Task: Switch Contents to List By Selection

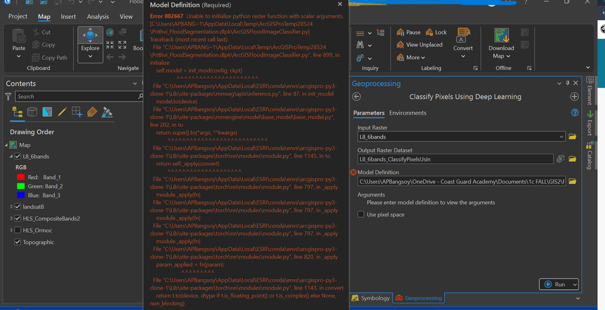Action: (47, 112)
